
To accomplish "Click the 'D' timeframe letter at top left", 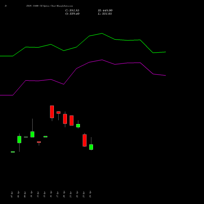I will (6, 6).
